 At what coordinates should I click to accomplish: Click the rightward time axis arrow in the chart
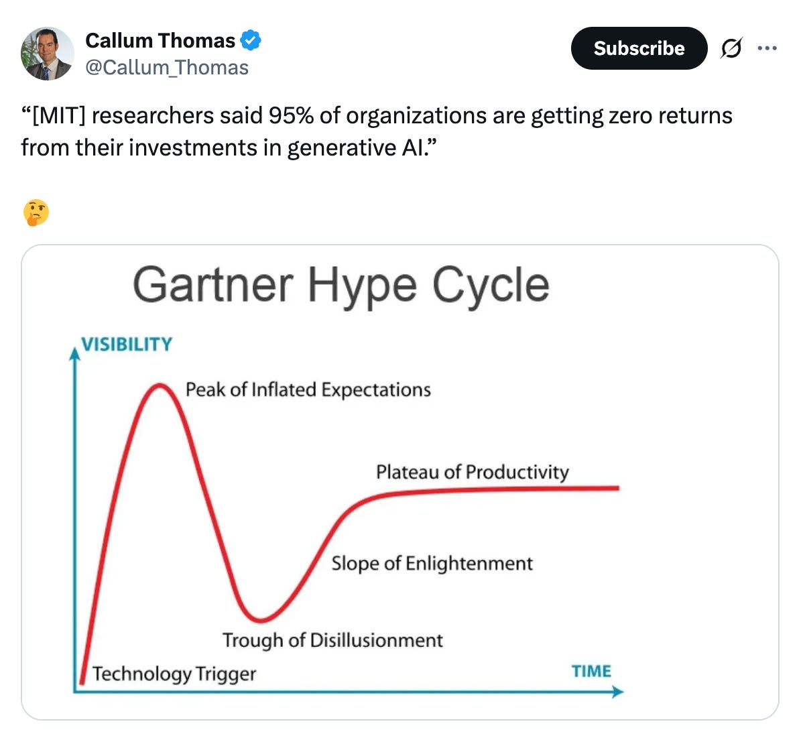[x=617, y=690]
